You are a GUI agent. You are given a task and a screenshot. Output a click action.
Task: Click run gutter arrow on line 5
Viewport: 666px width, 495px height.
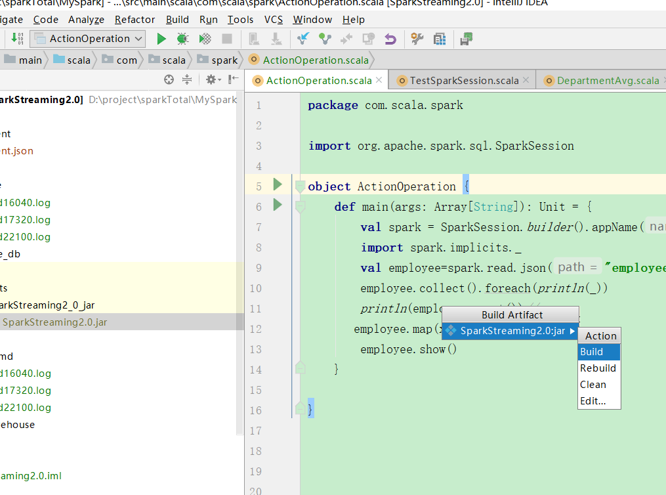[x=278, y=184]
